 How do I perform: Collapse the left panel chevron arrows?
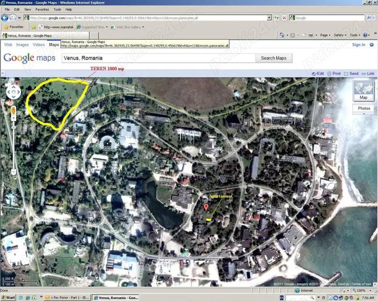coord(2,73)
